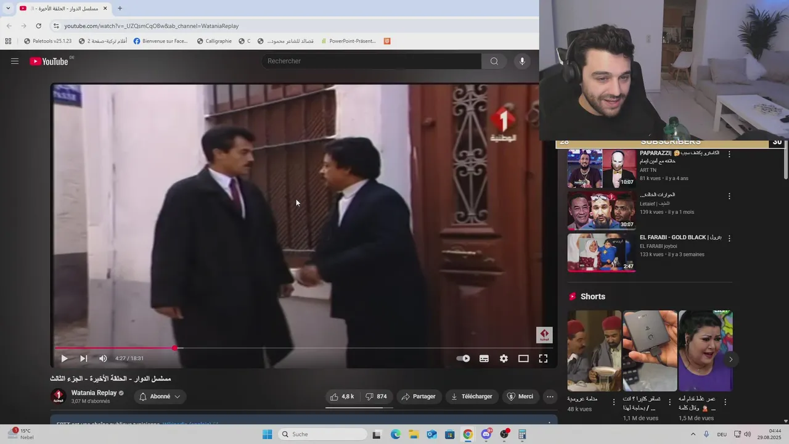Viewport: 789px width, 444px height.
Task: Open the Bienvenue sur Face... bookmark
Action: click(x=160, y=41)
